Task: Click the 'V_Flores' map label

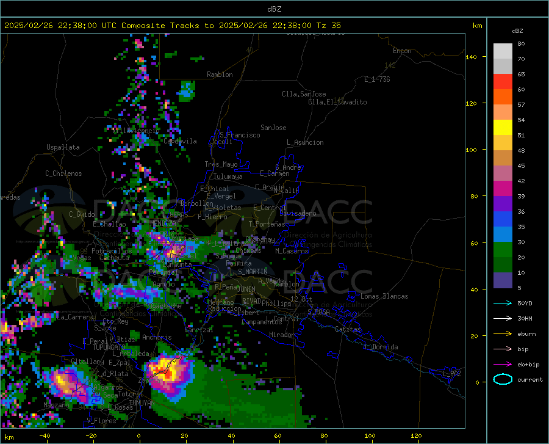Action: point(101,421)
